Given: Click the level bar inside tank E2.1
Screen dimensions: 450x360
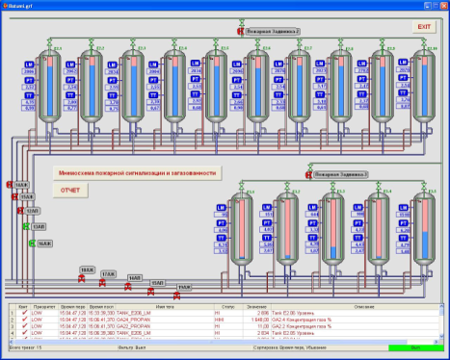Looking at the screenshot, I should coord(50,87).
